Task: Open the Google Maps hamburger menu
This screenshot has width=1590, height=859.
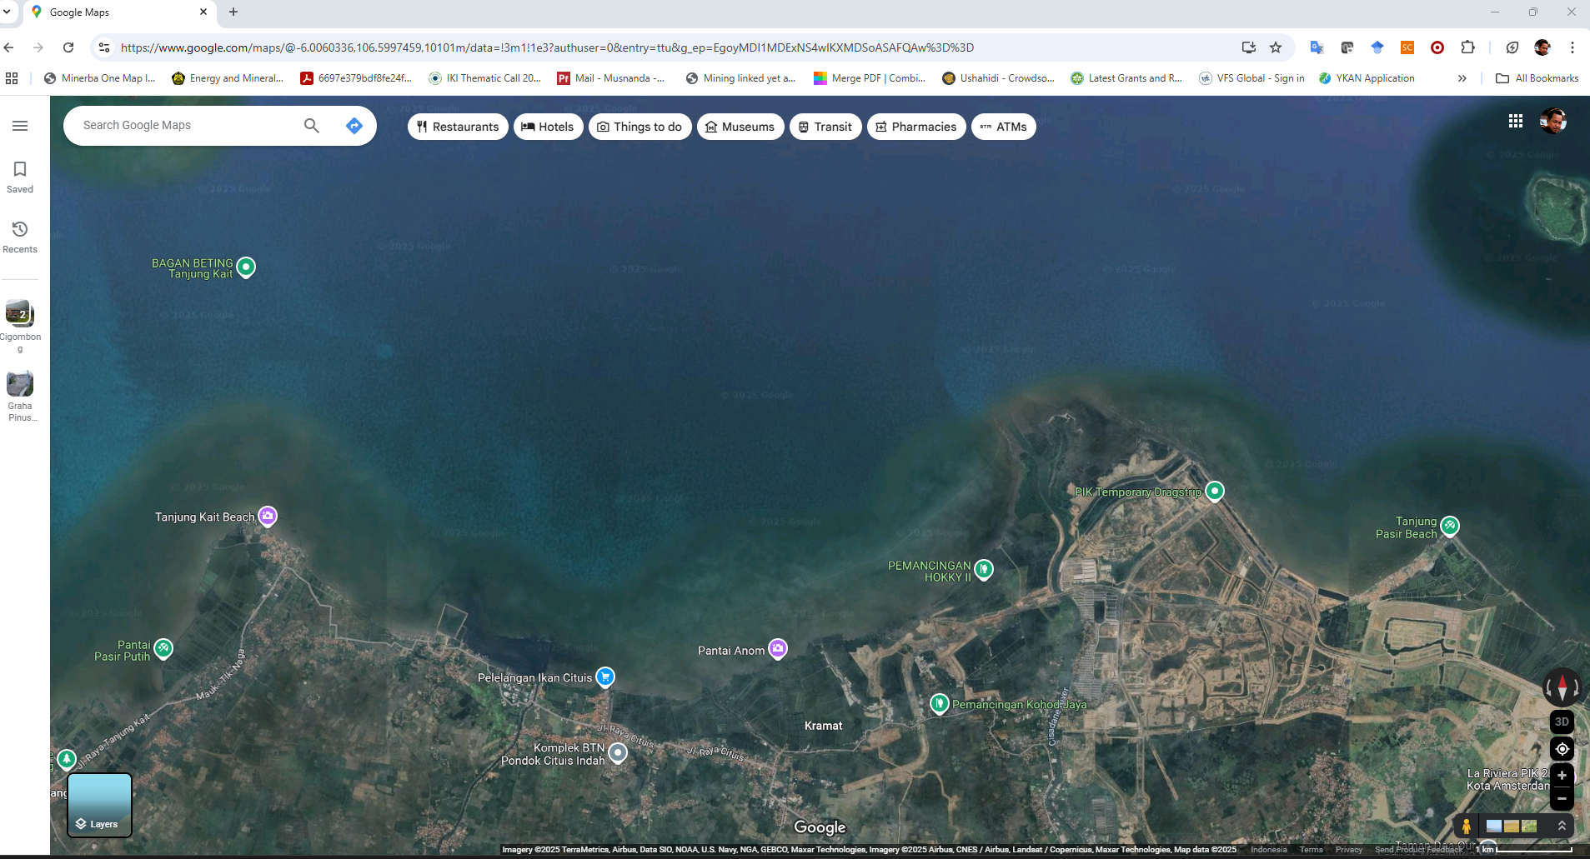Action: point(20,126)
